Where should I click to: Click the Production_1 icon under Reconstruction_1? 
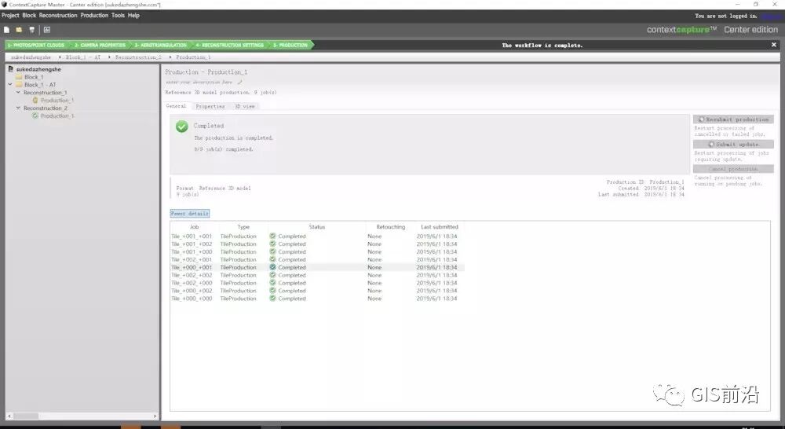point(35,101)
